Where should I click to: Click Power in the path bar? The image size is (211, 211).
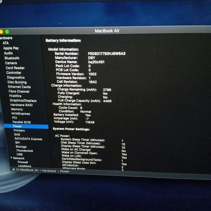(65, 171)
